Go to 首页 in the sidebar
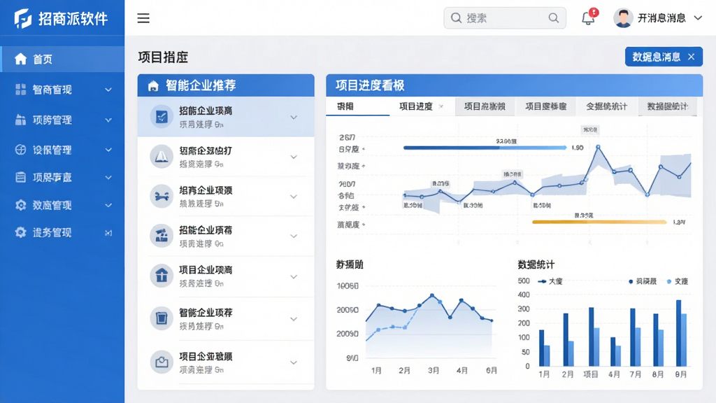 pos(62,59)
